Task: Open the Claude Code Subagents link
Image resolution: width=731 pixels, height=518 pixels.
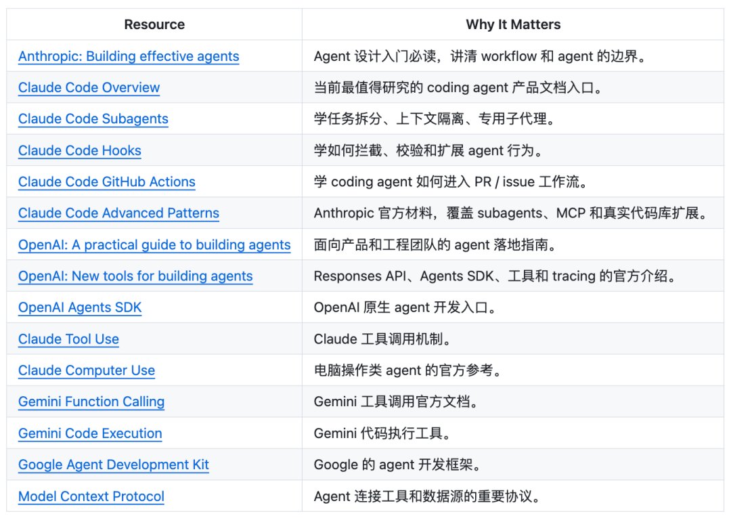Action: point(93,119)
